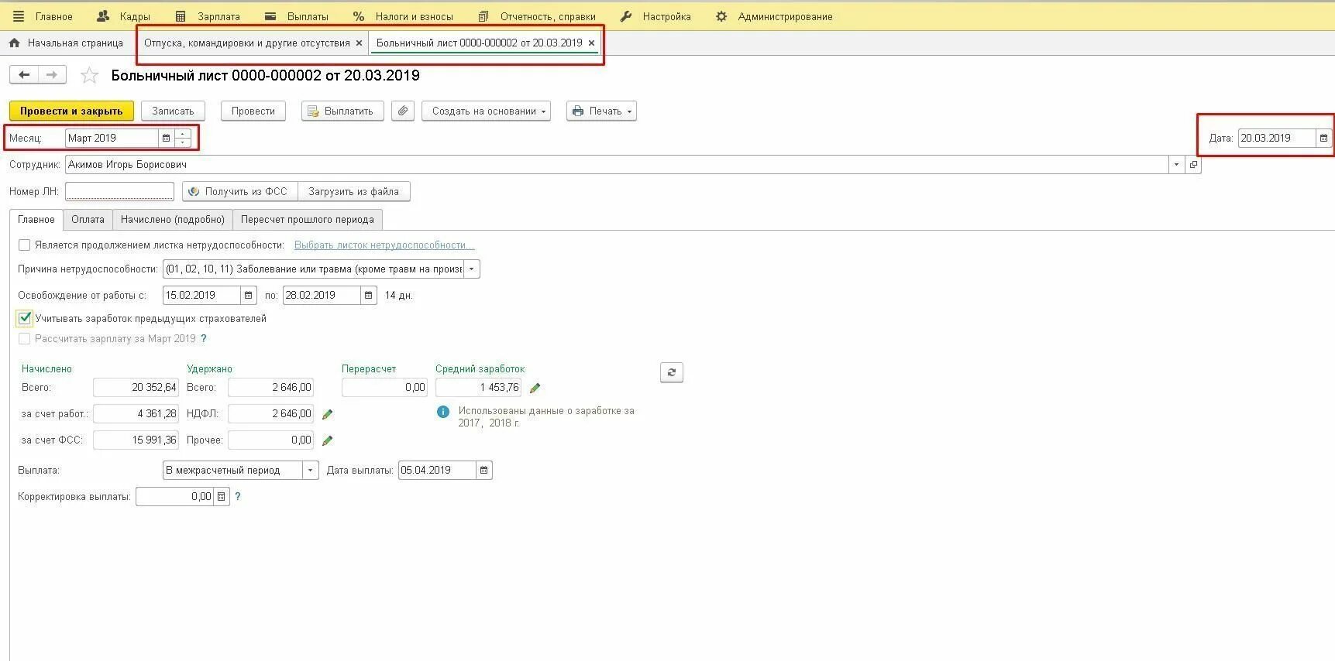Click the recalculate refresh icon

(672, 372)
